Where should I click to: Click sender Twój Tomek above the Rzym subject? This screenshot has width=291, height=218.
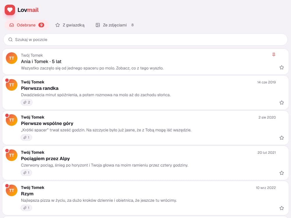click(x=33, y=187)
